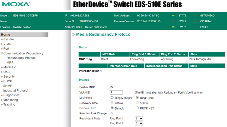Expand the Tracking menu arrow

point(2,105)
